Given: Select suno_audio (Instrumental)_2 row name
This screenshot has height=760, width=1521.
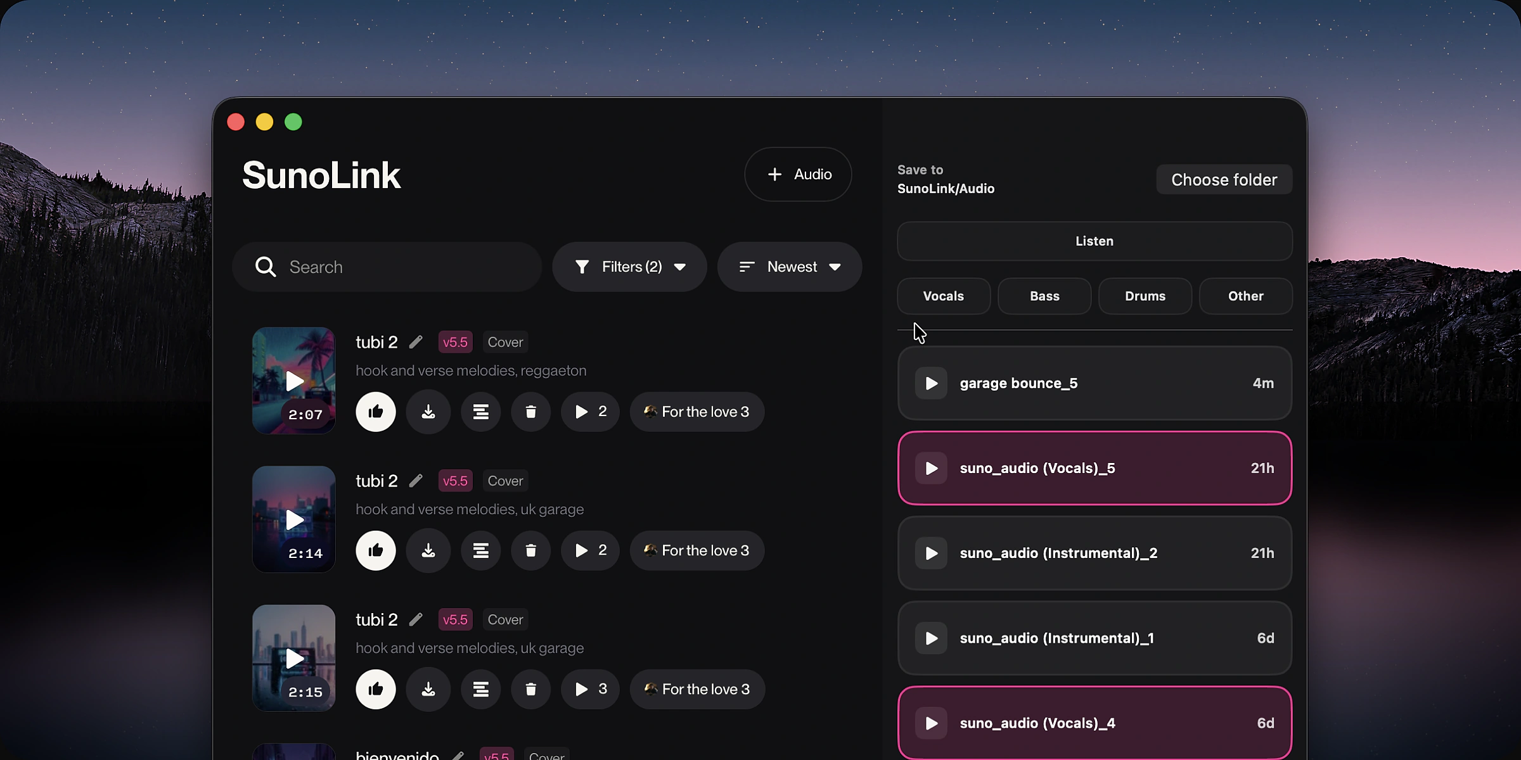Looking at the screenshot, I should [1058, 553].
